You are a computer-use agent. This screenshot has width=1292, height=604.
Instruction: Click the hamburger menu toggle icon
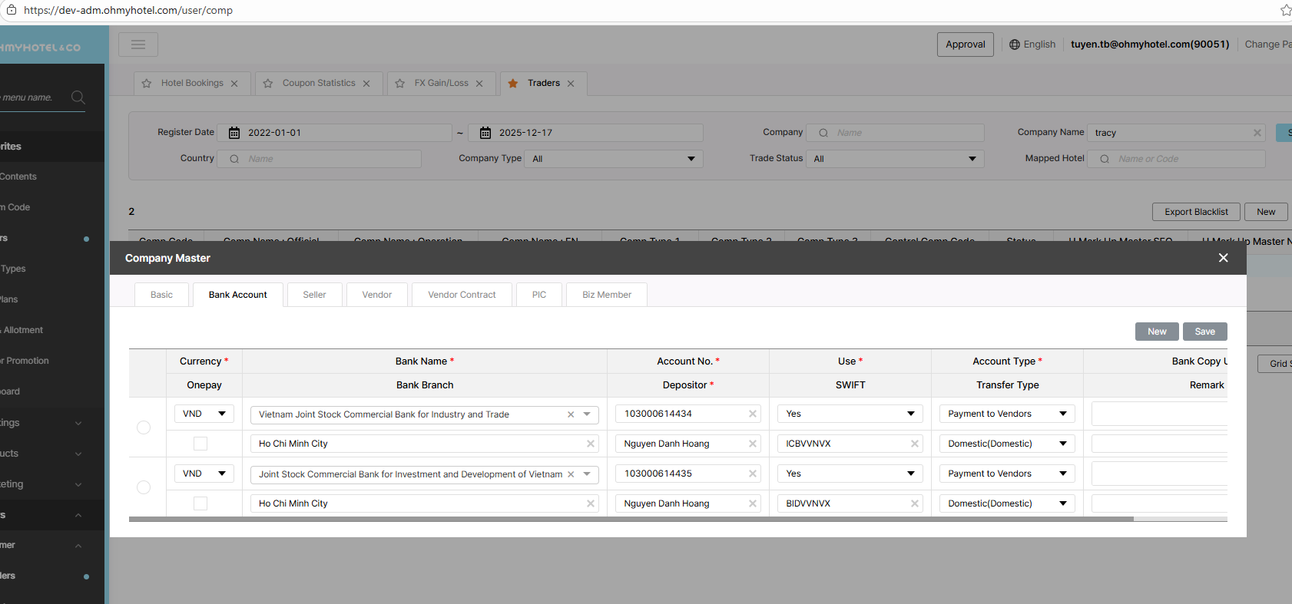pos(138,45)
